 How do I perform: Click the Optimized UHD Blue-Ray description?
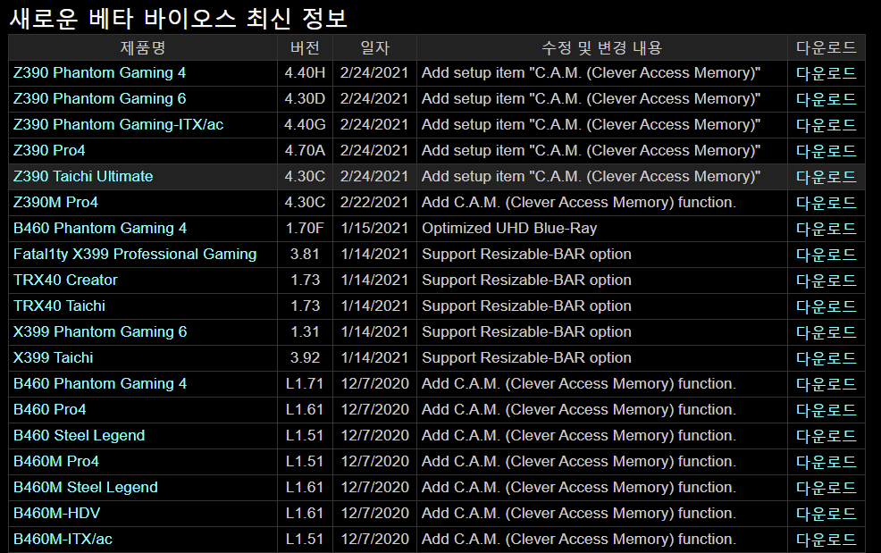pos(509,228)
